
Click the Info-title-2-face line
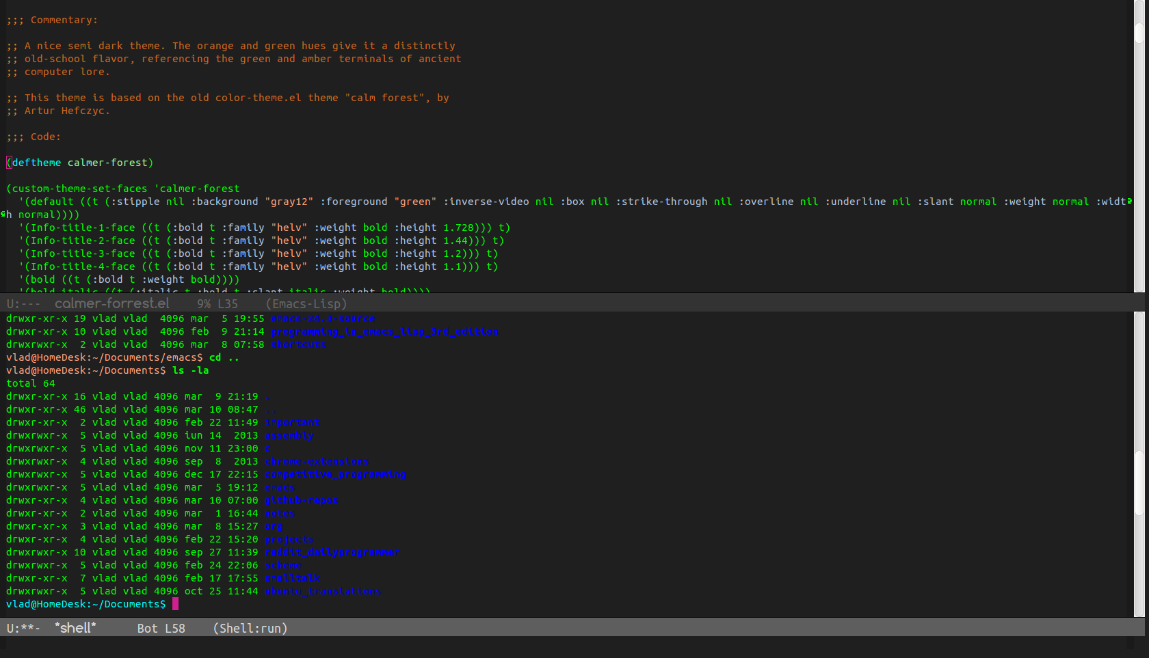point(261,241)
